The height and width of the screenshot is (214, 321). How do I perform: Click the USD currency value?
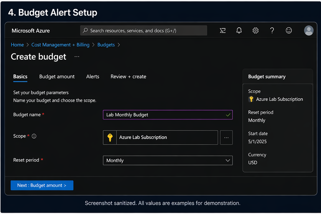pos(252,163)
